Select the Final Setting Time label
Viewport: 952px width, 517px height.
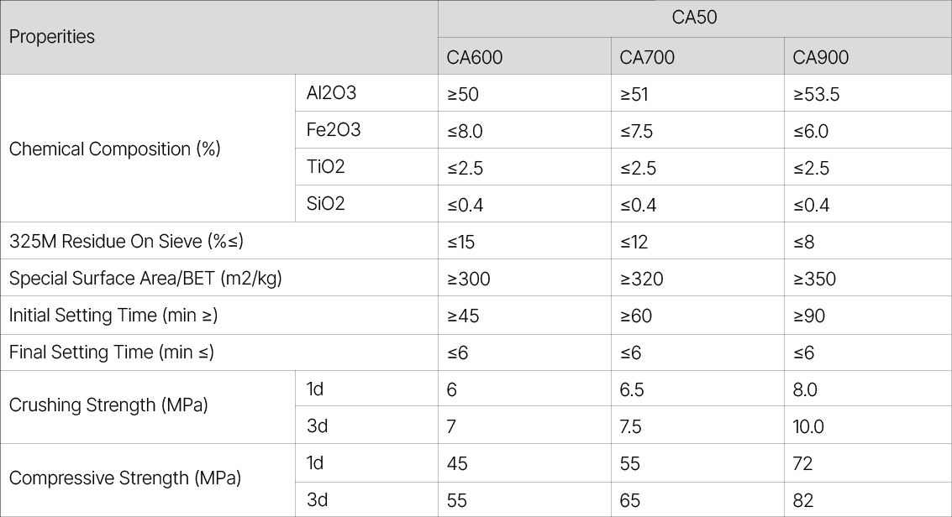[112, 352]
